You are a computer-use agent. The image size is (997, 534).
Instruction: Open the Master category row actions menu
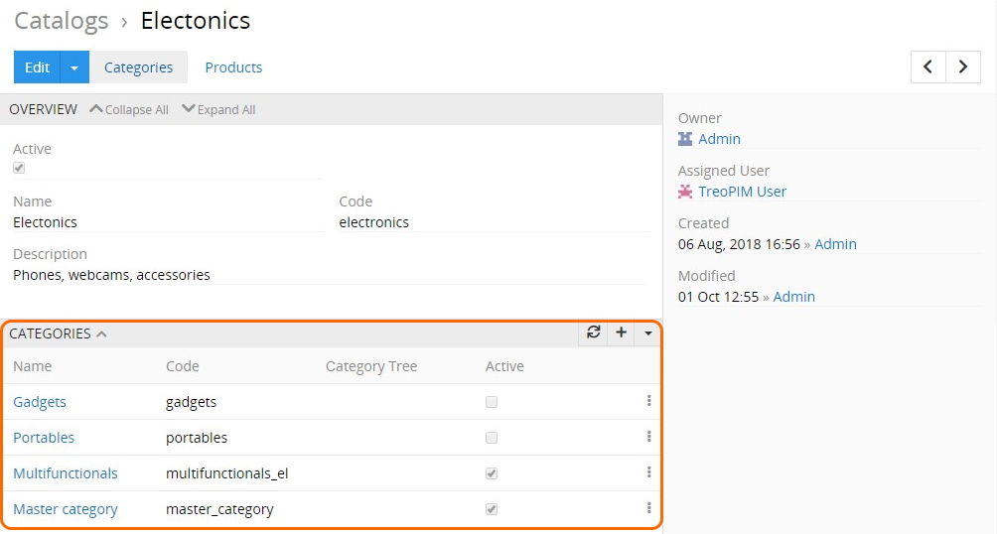click(648, 508)
